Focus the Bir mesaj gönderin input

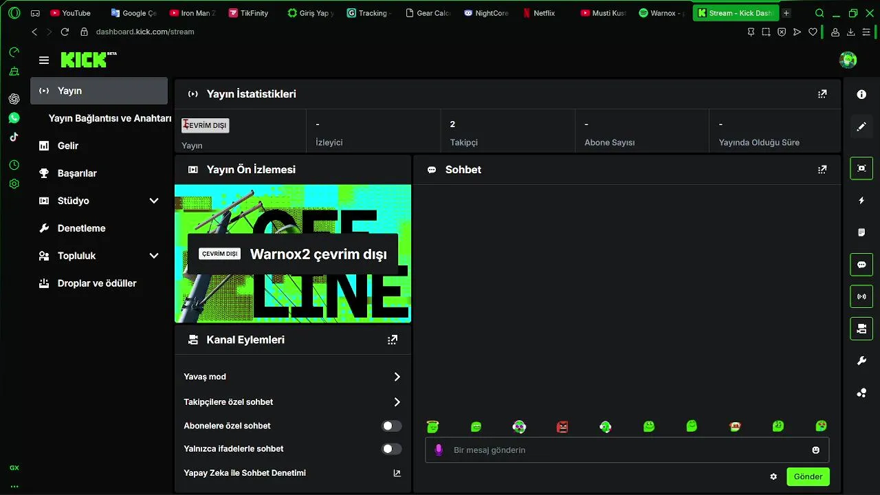point(627,450)
